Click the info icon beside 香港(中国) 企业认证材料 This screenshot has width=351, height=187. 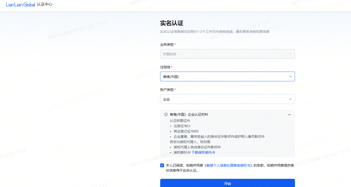click(x=166, y=115)
